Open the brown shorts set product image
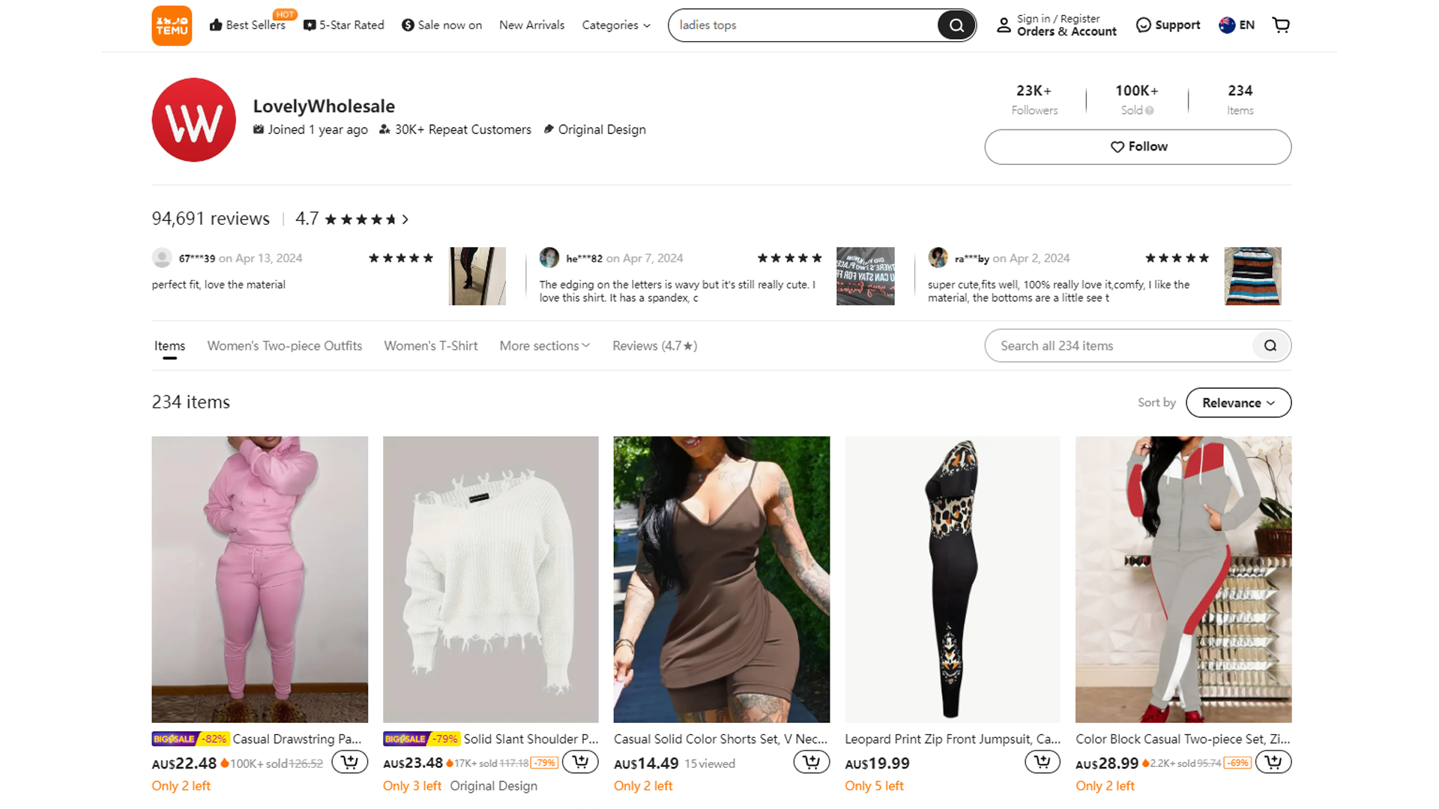This screenshot has width=1439, height=809. point(721,579)
